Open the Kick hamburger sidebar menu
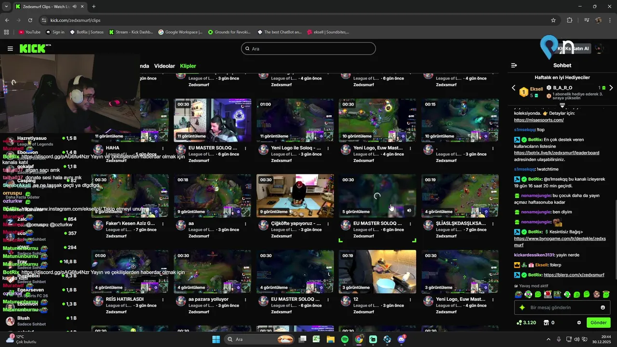617x347 pixels. pyautogui.click(x=10, y=49)
